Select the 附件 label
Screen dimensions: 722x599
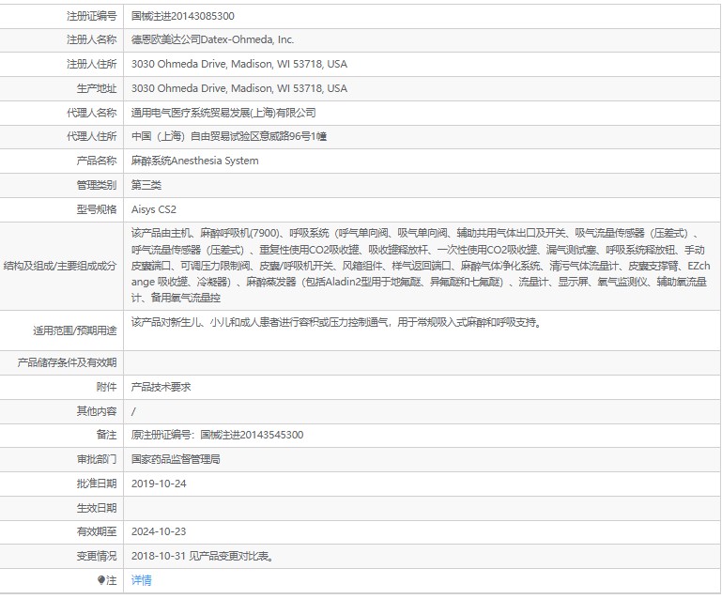[106, 387]
